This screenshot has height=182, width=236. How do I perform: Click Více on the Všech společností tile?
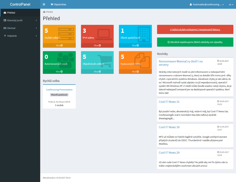pos(135,45)
